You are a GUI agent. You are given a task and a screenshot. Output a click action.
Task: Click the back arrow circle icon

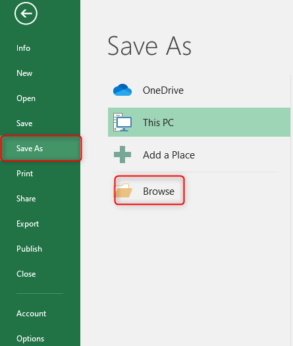(26, 13)
